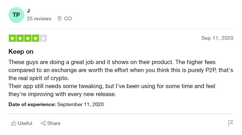
Task: Click the Share network icon
Action: 43,123
